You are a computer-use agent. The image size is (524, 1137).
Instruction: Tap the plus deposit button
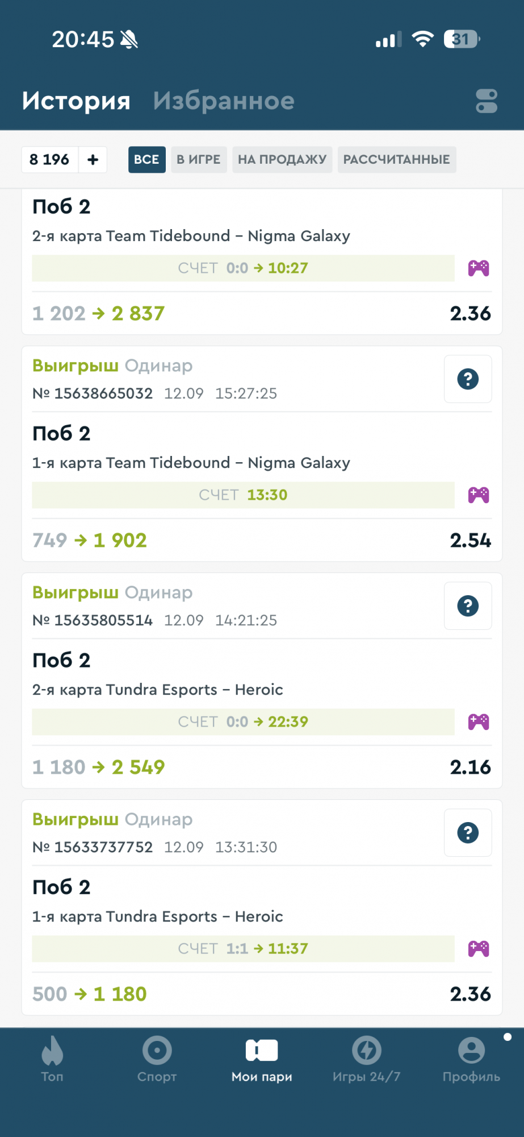[93, 160]
